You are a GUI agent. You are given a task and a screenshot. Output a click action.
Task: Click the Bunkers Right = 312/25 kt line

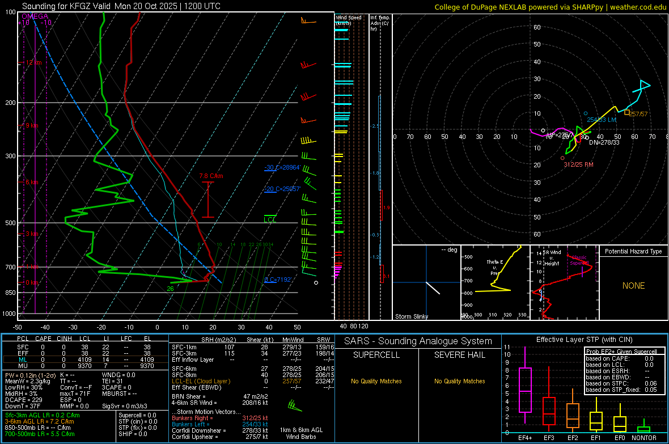pyautogui.click(x=220, y=418)
